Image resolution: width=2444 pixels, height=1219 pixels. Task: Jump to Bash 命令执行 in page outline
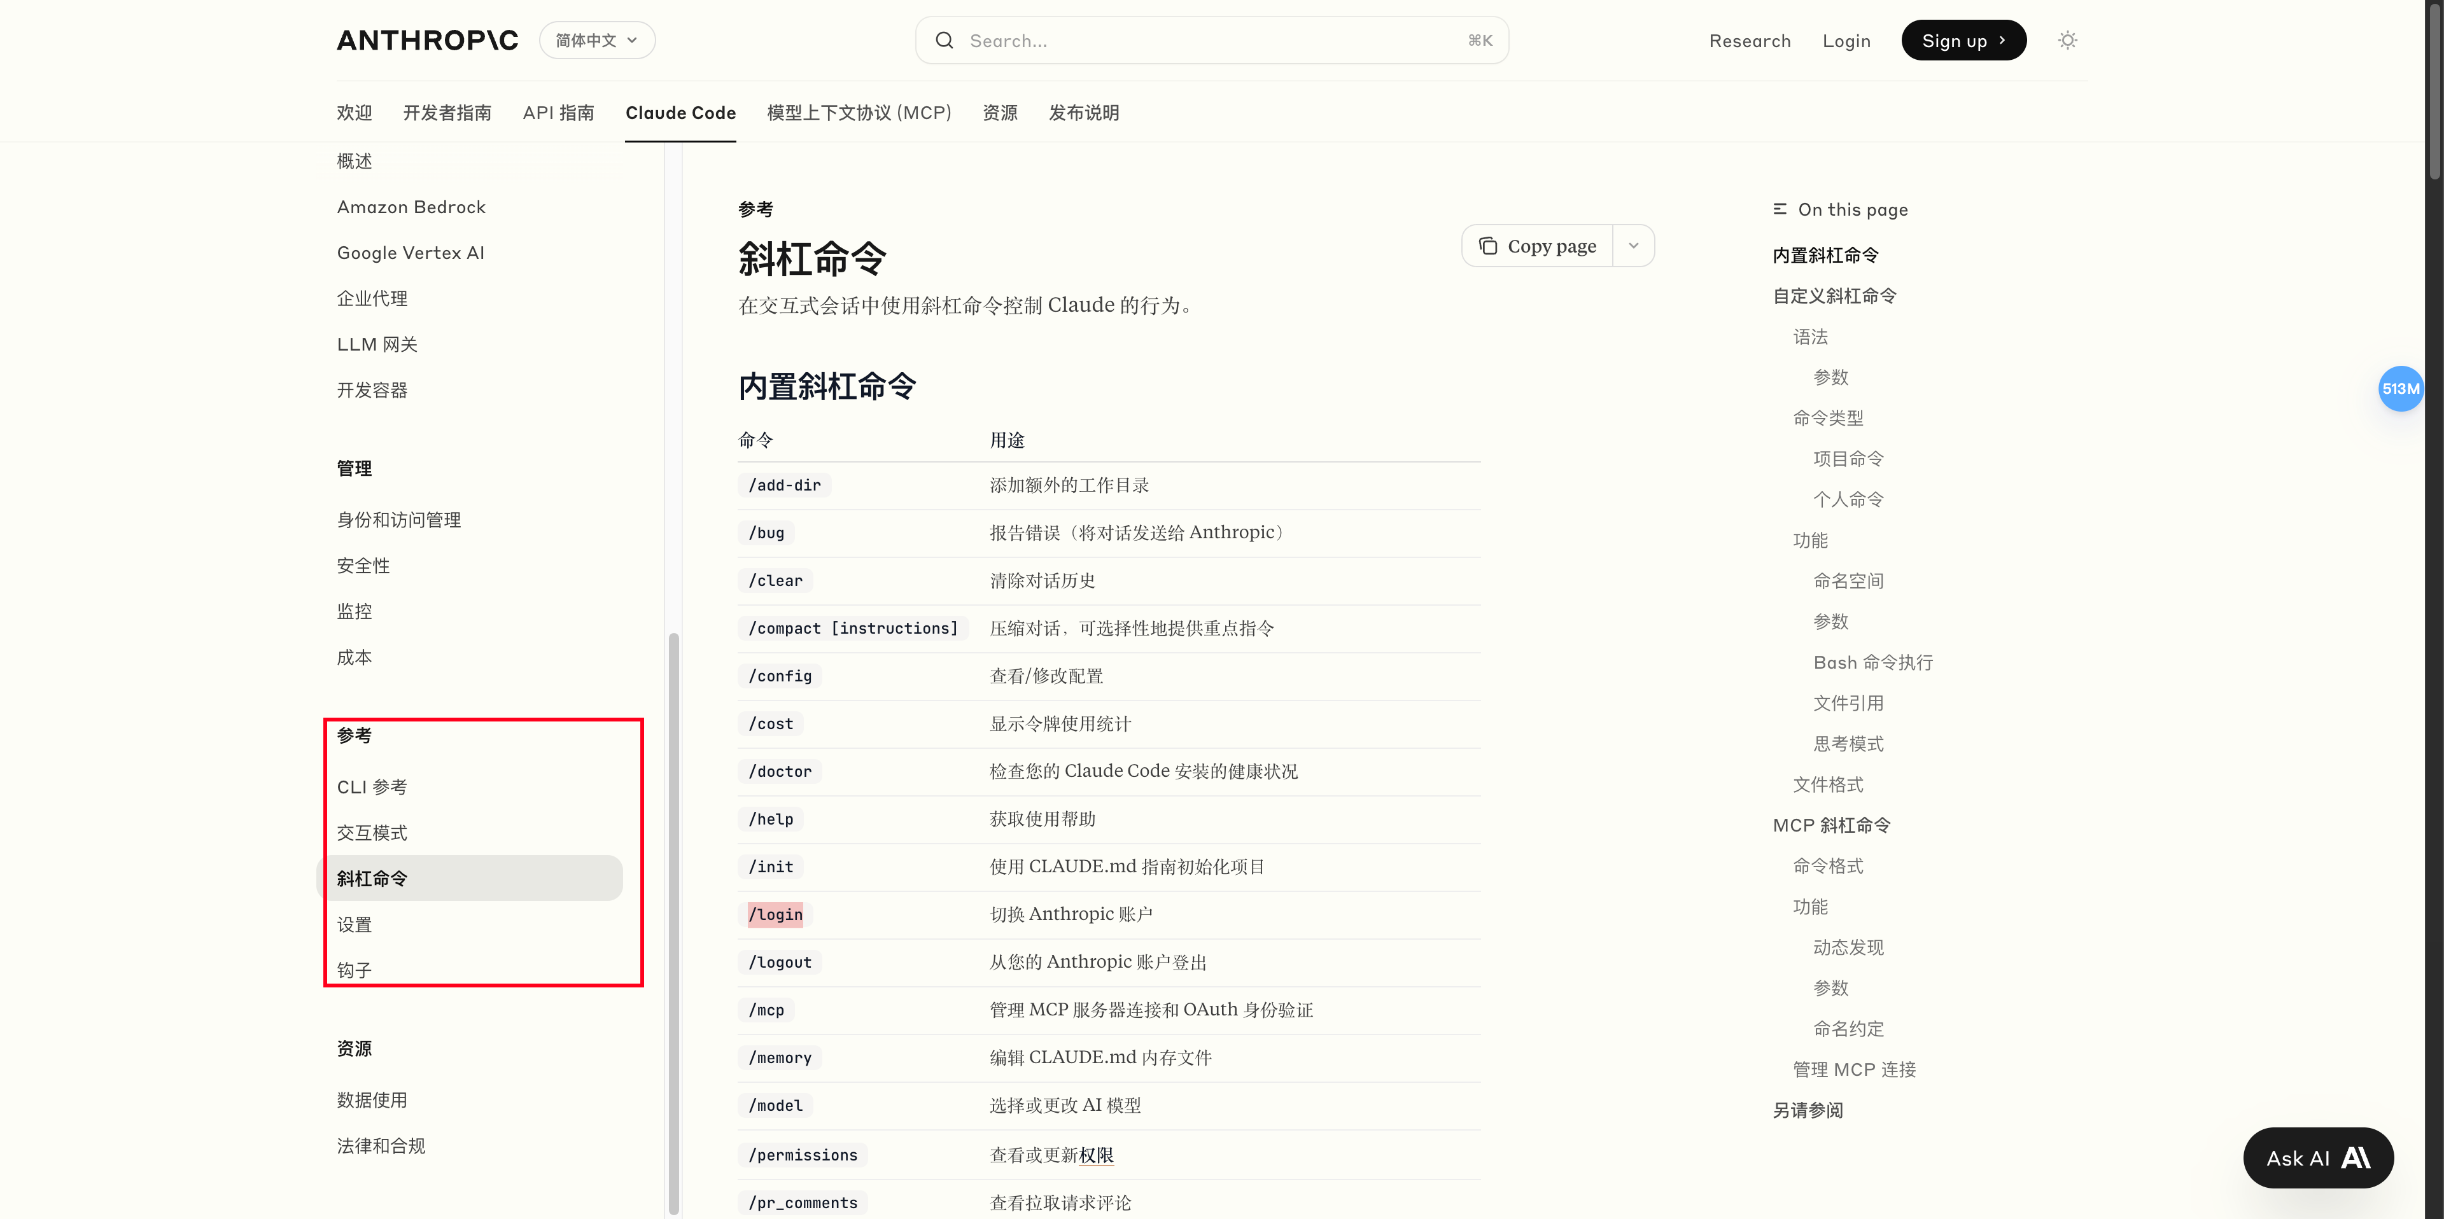(1873, 662)
